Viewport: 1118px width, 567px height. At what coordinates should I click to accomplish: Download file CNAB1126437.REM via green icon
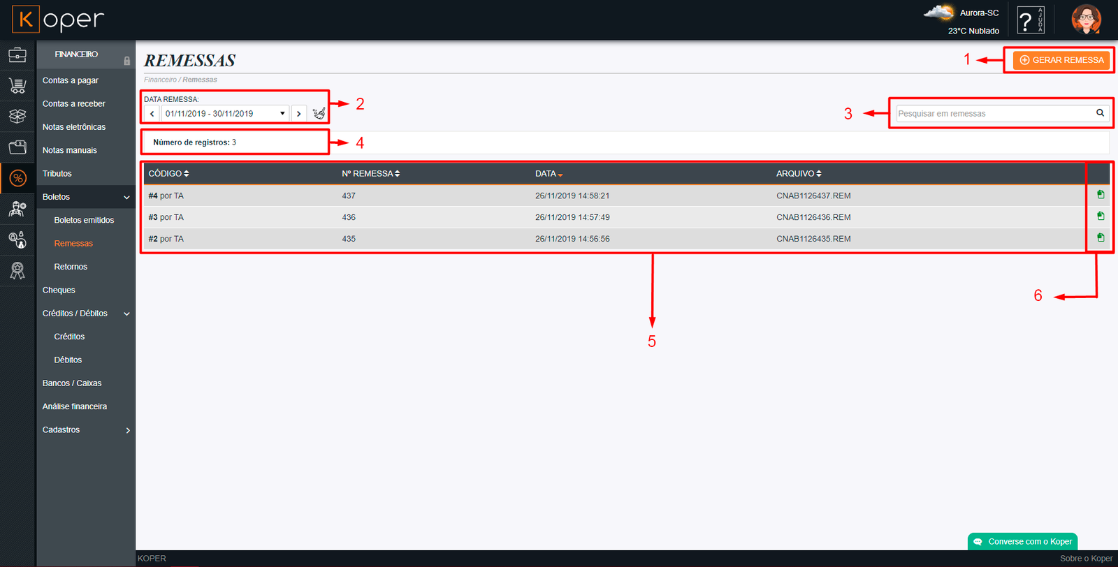pos(1101,195)
